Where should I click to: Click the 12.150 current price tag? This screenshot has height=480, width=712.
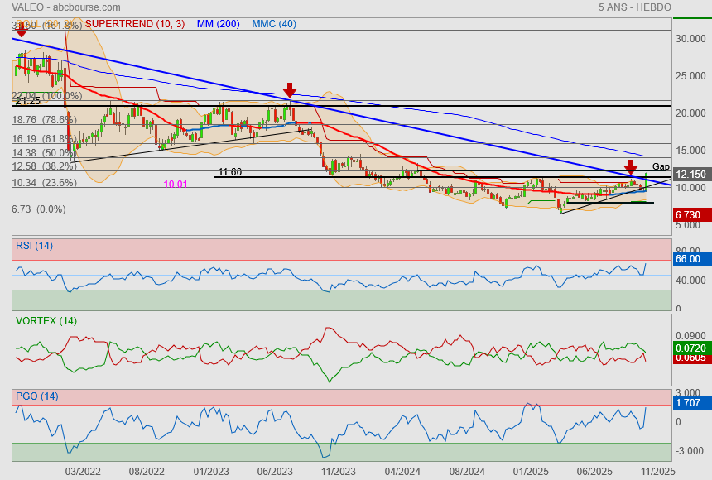coord(690,175)
